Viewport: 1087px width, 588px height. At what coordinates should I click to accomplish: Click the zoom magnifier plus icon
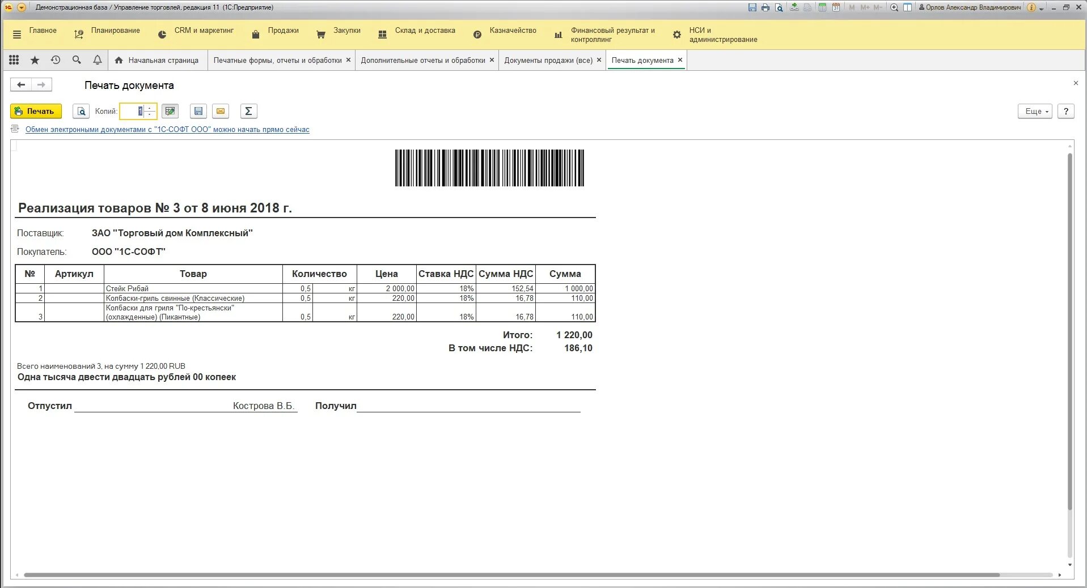click(894, 7)
